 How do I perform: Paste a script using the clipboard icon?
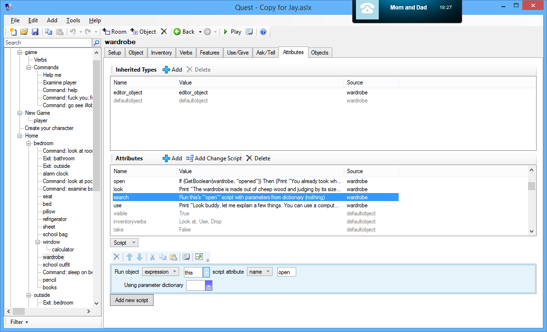click(173, 257)
